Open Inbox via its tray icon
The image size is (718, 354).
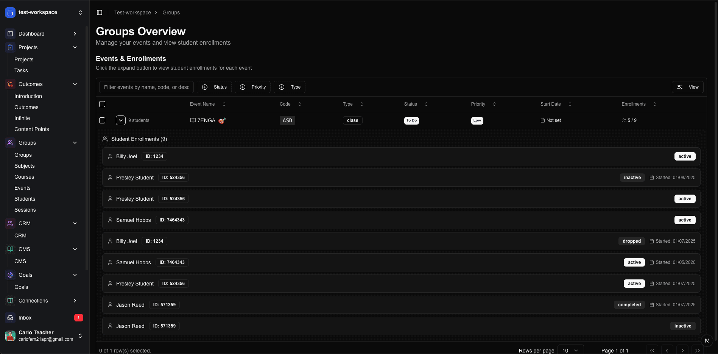point(10,318)
